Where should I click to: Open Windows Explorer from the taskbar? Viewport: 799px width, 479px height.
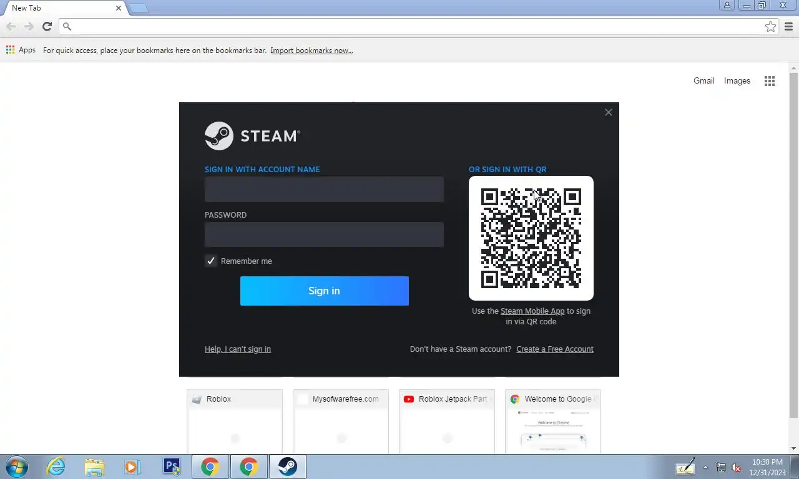pos(94,467)
